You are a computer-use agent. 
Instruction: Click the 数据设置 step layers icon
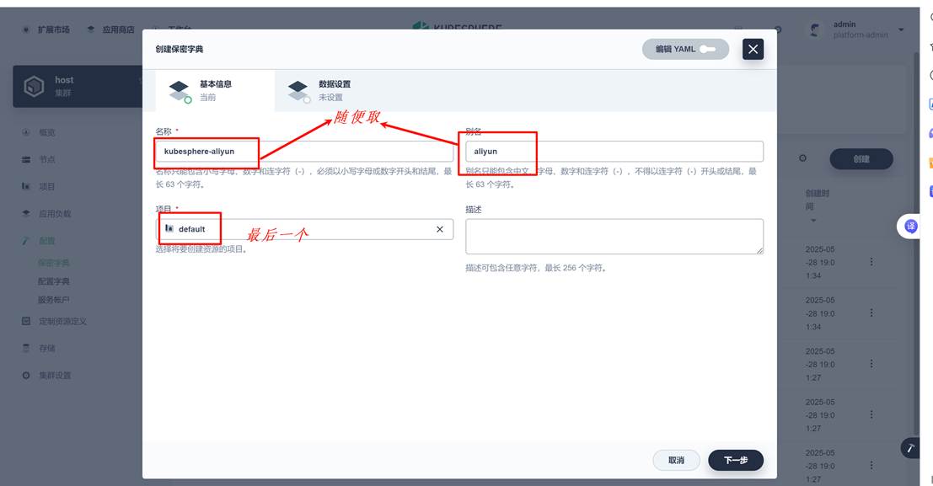point(298,91)
